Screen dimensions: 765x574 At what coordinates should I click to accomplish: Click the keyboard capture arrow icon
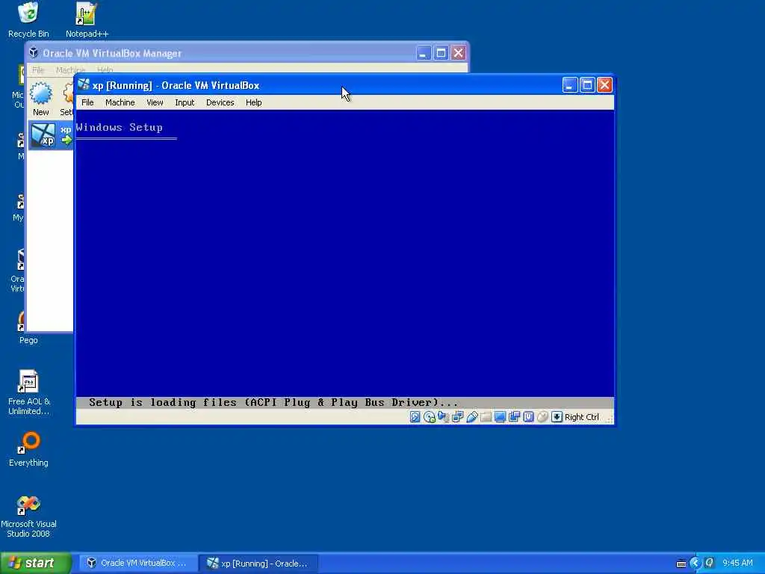point(557,417)
